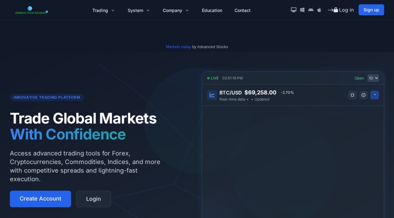Open the Company nav menu
The height and width of the screenshot is (218, 394).
click(x=176, y=10)
